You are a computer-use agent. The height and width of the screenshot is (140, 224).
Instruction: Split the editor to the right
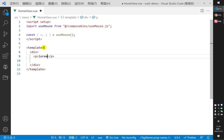(x=202, y=11)
